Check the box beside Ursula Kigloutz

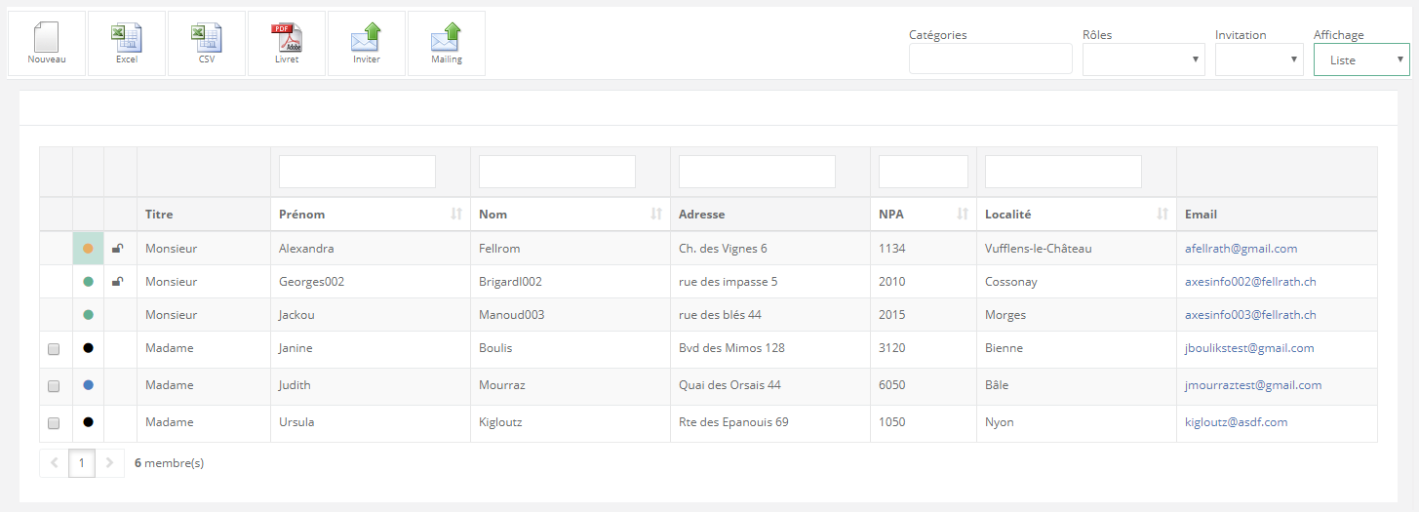point(55,423)
